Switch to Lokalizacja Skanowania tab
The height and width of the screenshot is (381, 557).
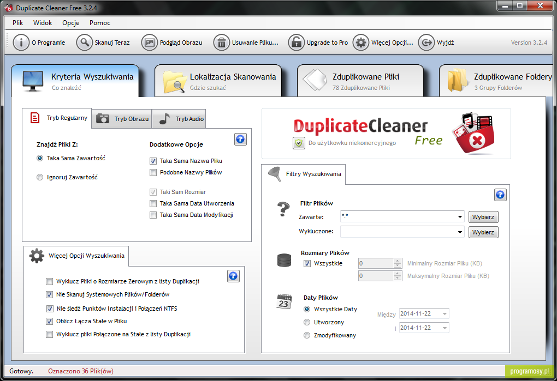point(218,81)
